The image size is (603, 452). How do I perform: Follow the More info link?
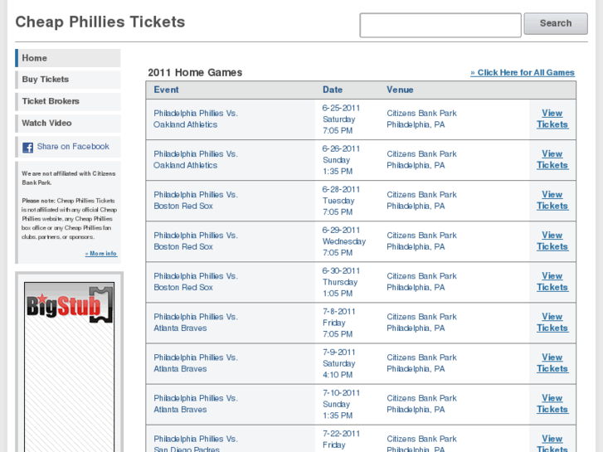[100, 254]
